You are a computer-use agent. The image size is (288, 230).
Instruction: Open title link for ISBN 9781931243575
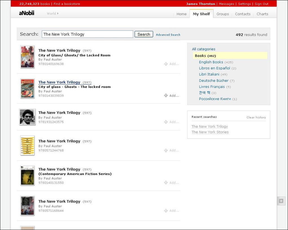coord(59,113)
